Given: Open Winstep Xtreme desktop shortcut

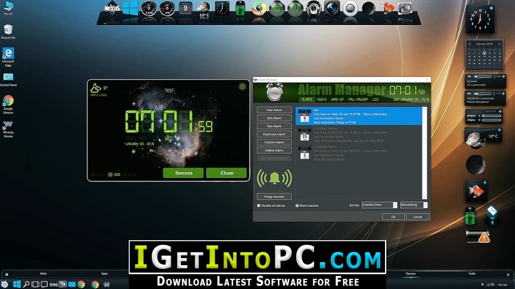Looking at the screenshot, I should click(8, 130).
